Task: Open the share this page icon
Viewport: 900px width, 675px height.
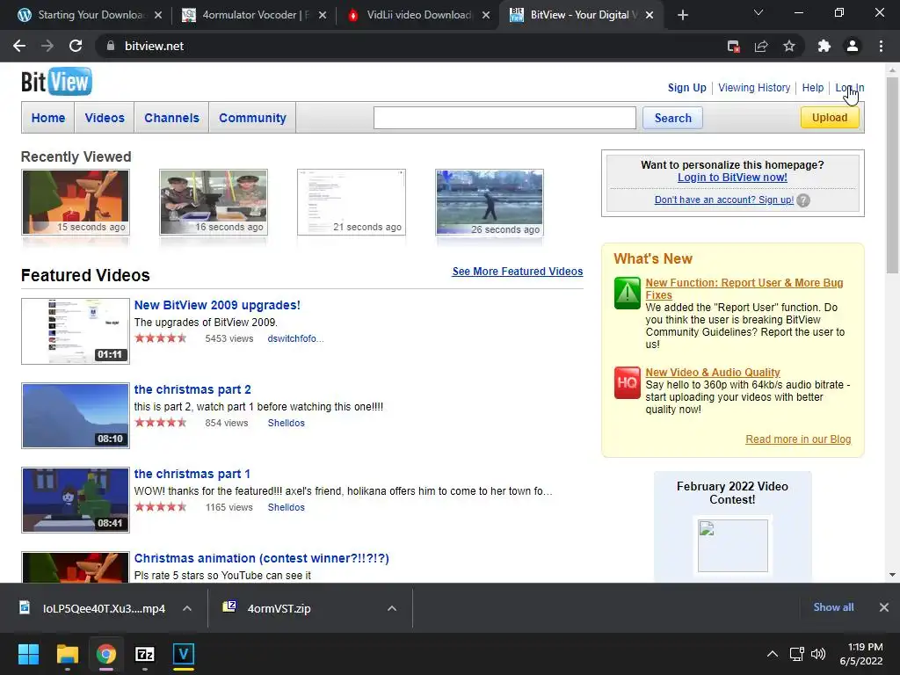Action: [x=761, y=46]
